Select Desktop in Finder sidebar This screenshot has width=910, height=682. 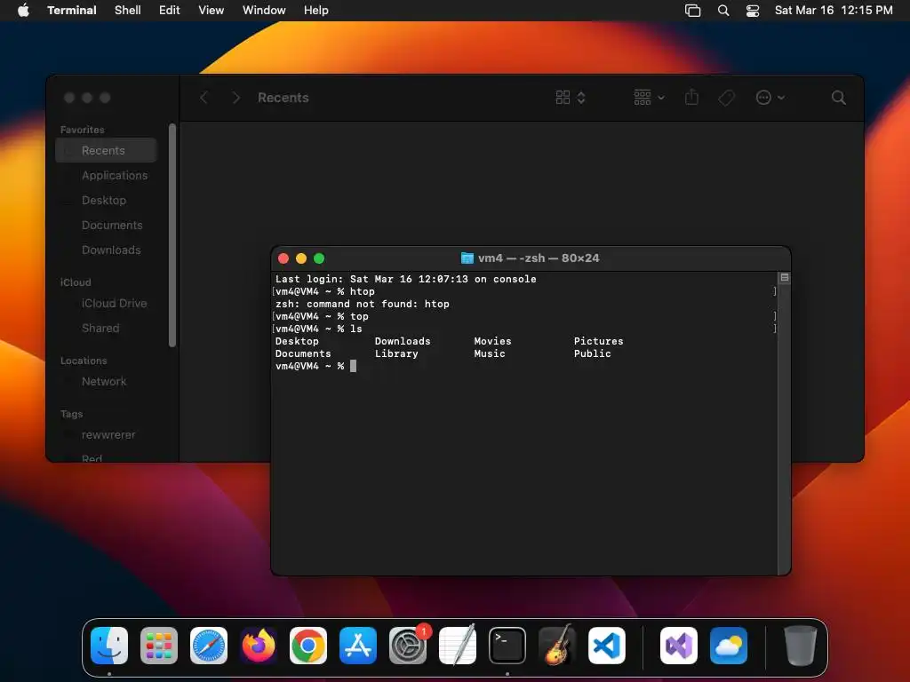(107, 200)
